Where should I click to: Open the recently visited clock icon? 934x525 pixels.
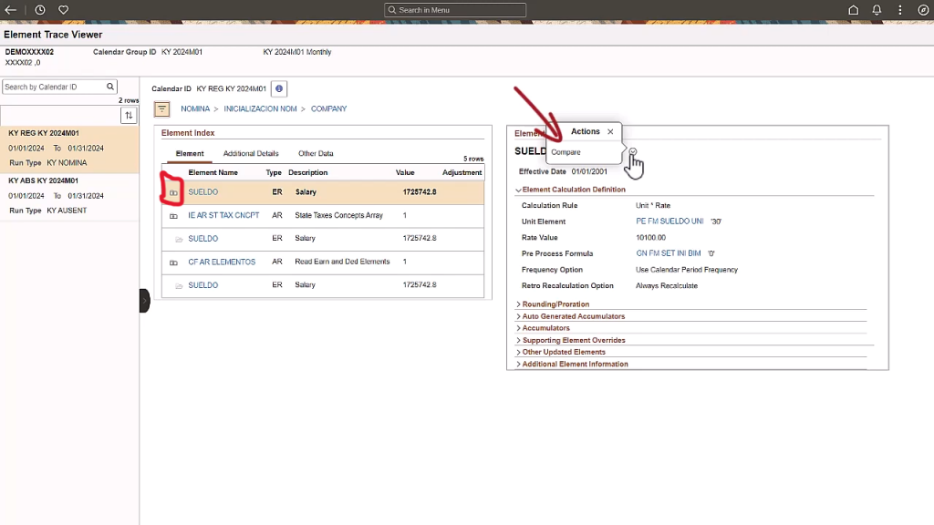coord(38,9)
